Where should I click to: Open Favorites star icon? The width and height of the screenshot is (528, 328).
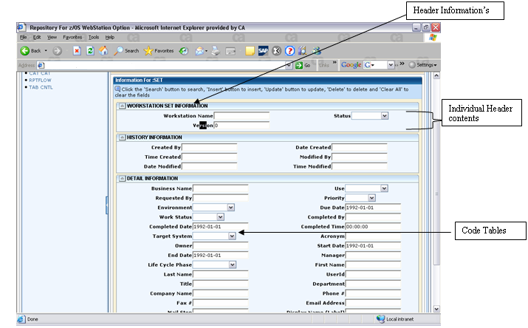pyautogui.click(x=148, y=51)
